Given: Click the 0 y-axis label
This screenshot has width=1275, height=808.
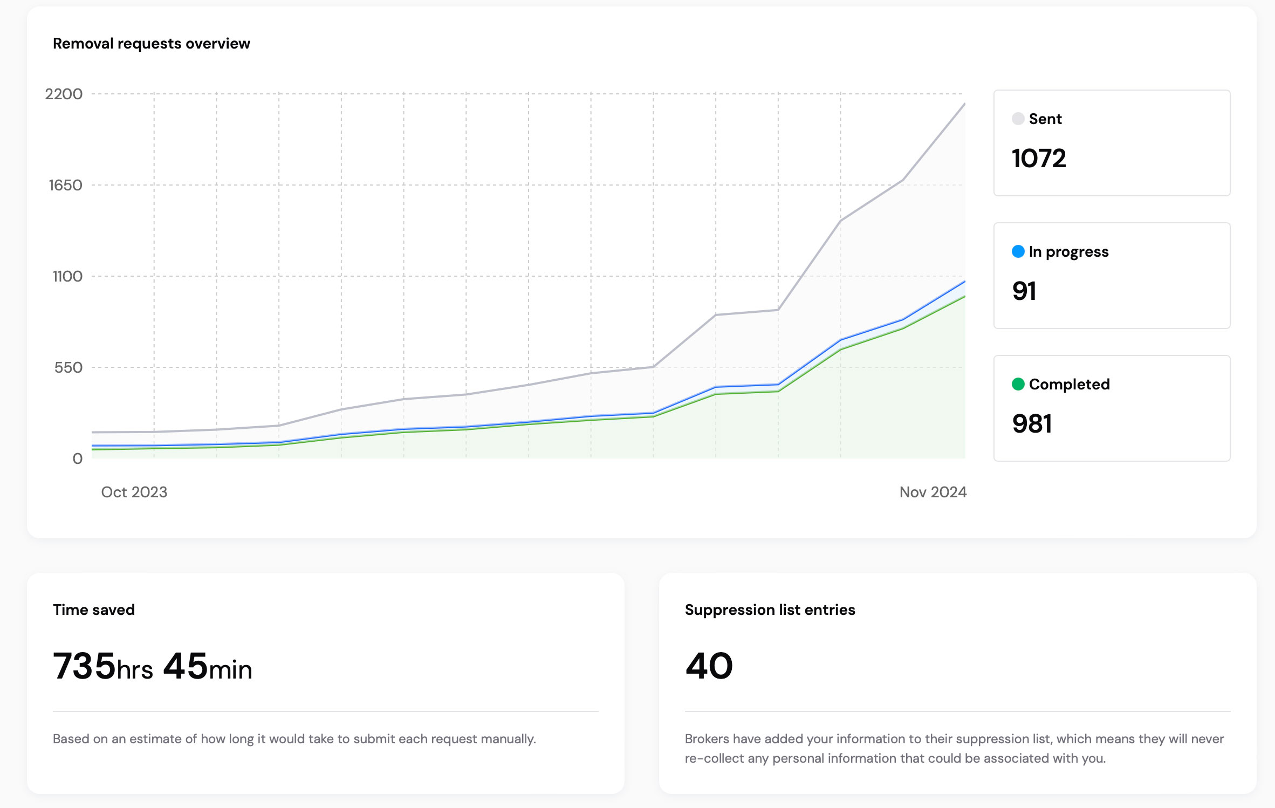Looking at the screenshot, I should [78, 458].
